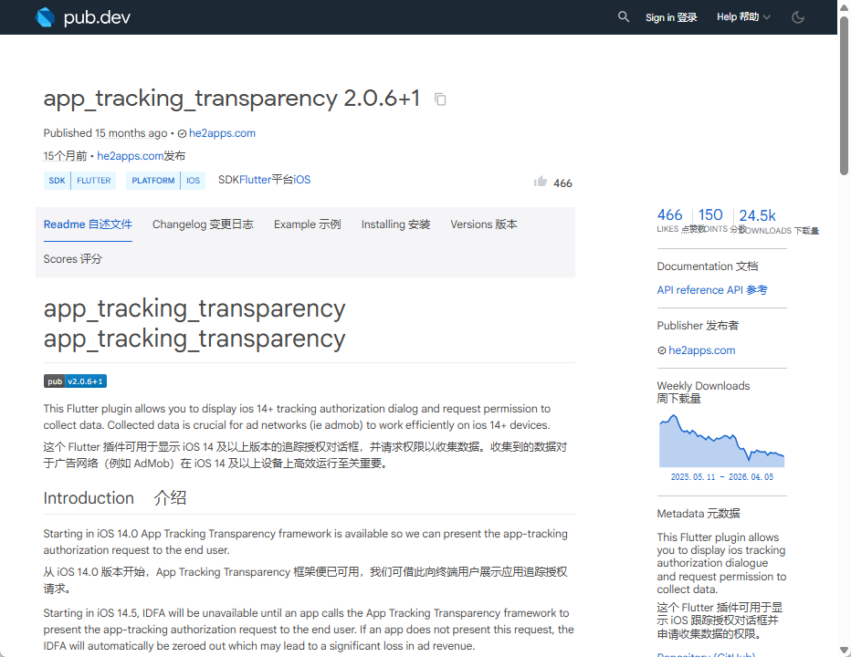Switch to the Changelog tab

(x=203, y=224)
